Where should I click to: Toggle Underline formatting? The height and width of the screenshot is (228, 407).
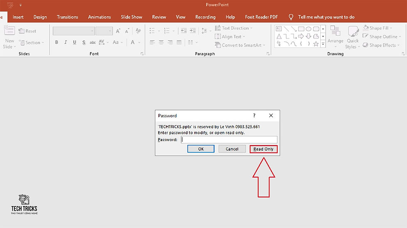pos(74,42)
